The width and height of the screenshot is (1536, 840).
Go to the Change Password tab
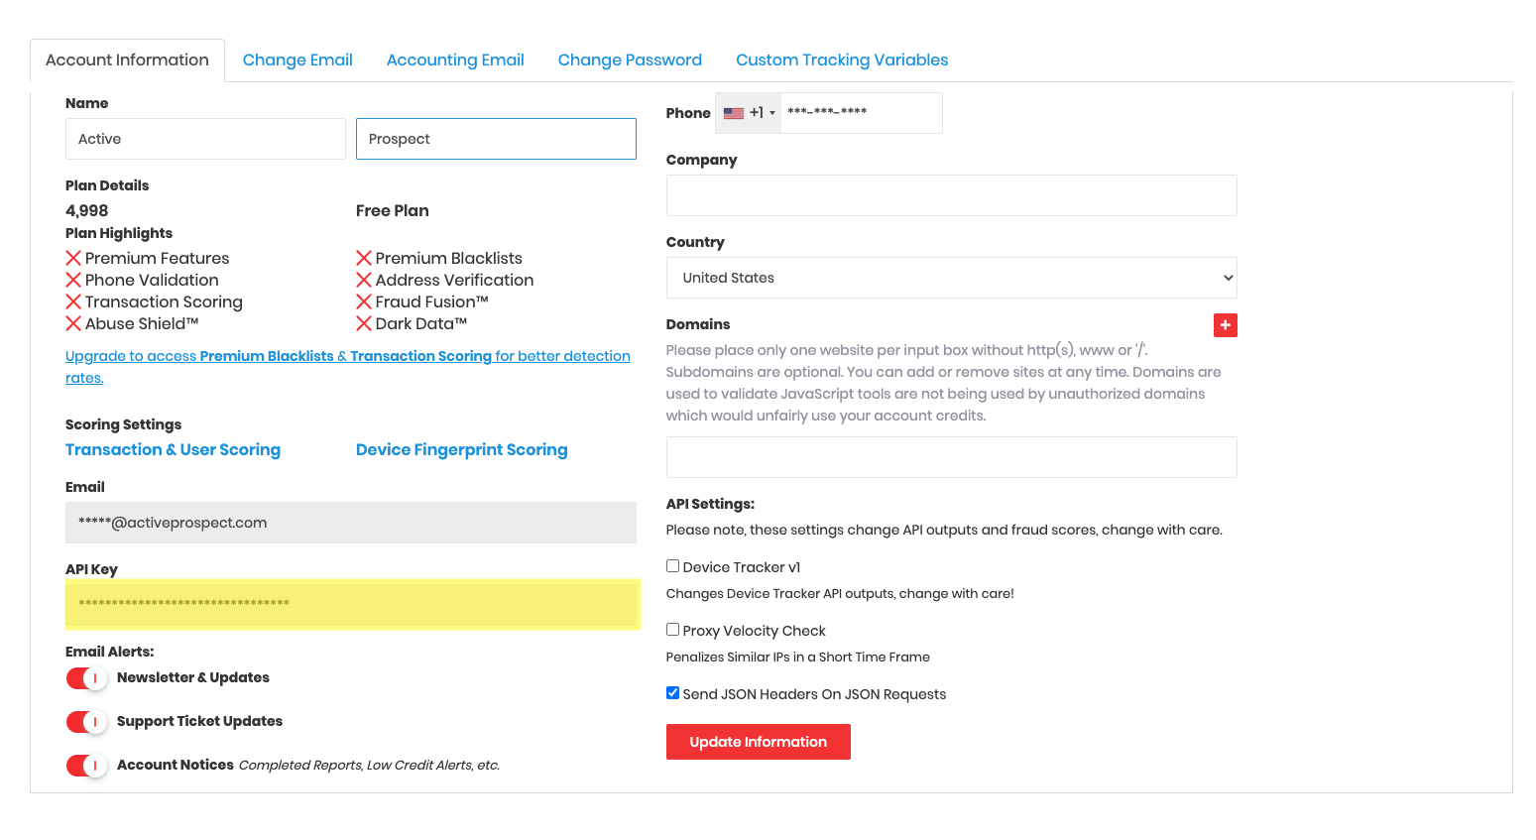tap(630, 60)
